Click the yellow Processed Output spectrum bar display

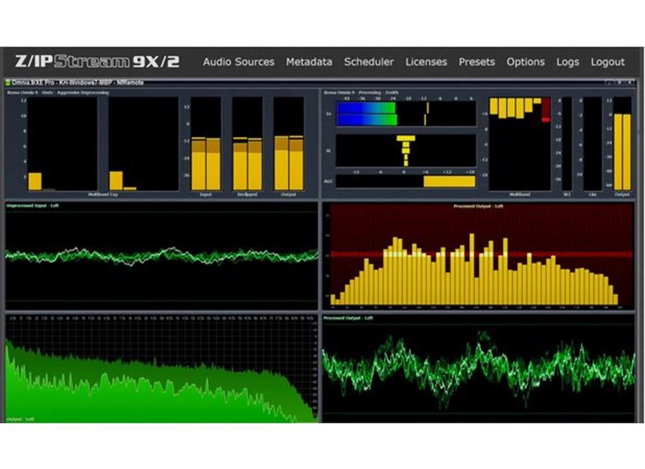(478, 258)
